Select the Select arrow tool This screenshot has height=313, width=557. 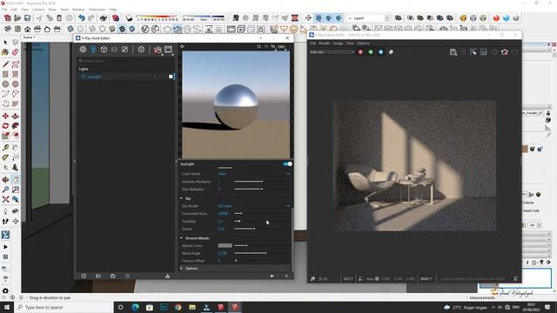(x=5, y=43)
